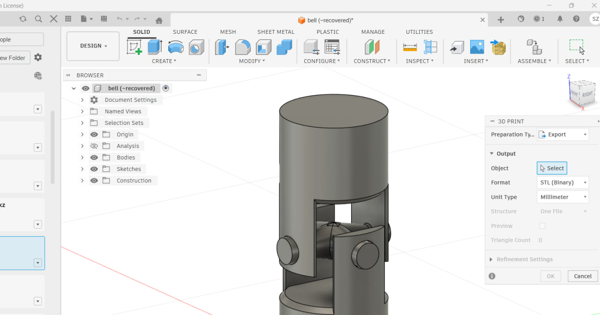600x315 pixels.
Task: Click the Measure tool in Inspect
Action: click(410, 47)
